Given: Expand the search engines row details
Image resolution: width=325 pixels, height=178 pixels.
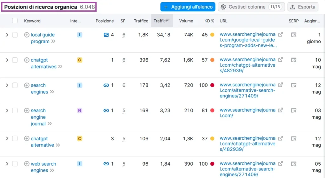Looking at the screenshot, I should pyautogui.click(x=7, y=85).
